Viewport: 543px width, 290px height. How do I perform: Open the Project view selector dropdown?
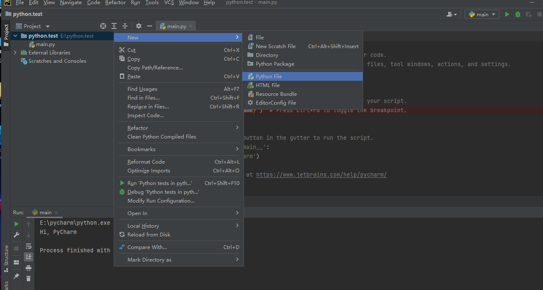[47, 26]
